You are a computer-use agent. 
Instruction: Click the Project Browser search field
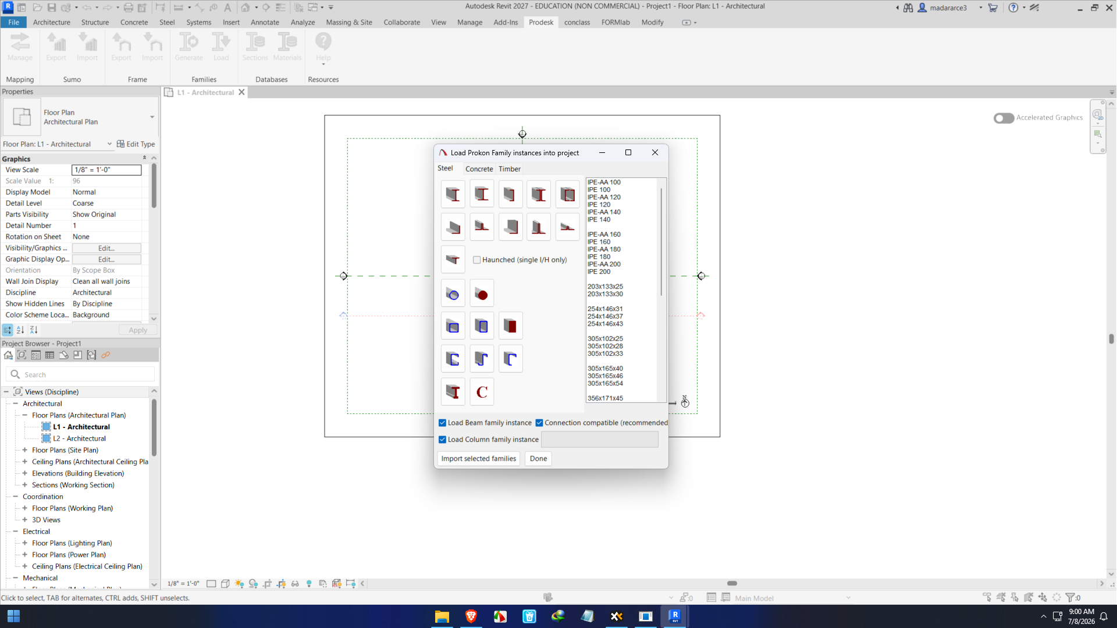pos(80,374)
